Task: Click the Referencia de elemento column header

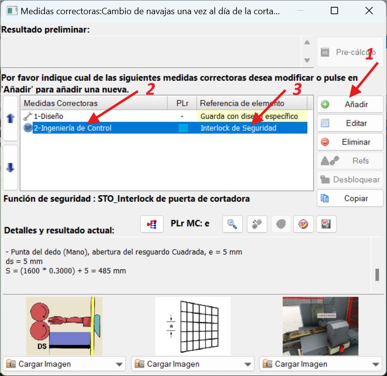Action: pos(252,103)
